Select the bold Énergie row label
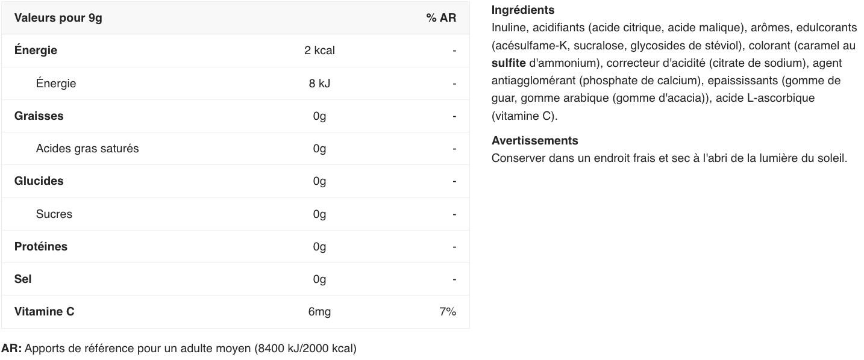The width and height of the screenshot is (864, 360). pos(36,51)
